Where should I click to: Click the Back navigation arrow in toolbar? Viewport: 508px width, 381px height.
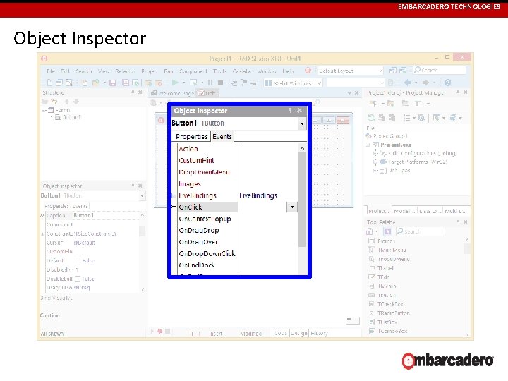pos(407,83)
